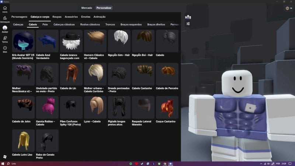Equip Kris Avatar SET 1/5 hair
Image resolution: width=295 pixels, height=166 pixels.
coord(23,41)
